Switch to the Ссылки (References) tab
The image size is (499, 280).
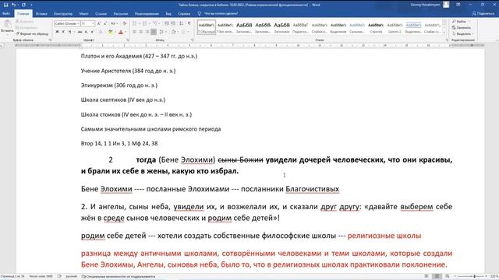(101, 14)
